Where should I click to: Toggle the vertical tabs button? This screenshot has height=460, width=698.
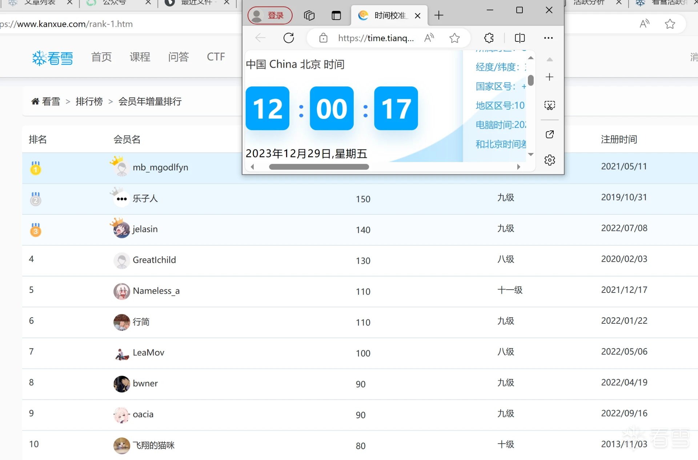coord(336,15)
